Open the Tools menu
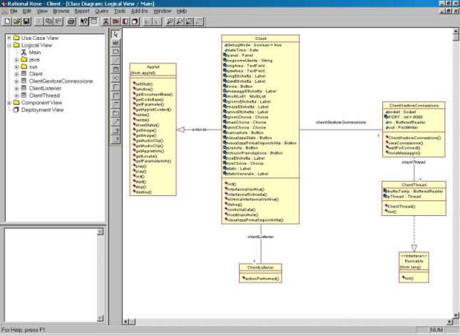Image resolution: width=460 pixels, height=335 pixels. click(120, 11)
